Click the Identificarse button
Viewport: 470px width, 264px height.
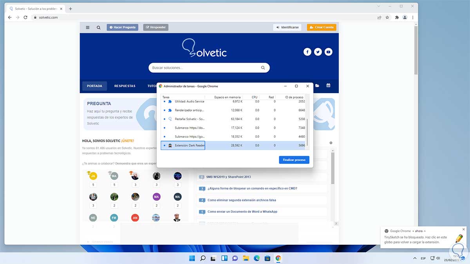click(287, 27)
